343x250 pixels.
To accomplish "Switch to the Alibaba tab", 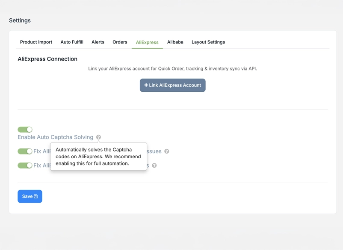I will [175, 42].
